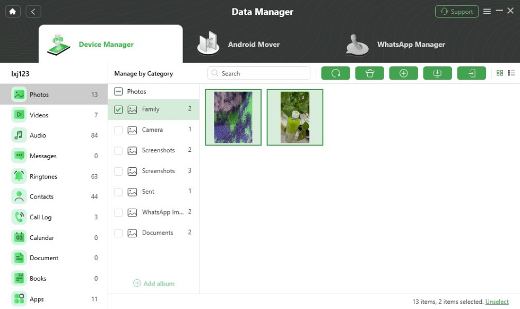Open Videos category in sidebar

(54, 115)
